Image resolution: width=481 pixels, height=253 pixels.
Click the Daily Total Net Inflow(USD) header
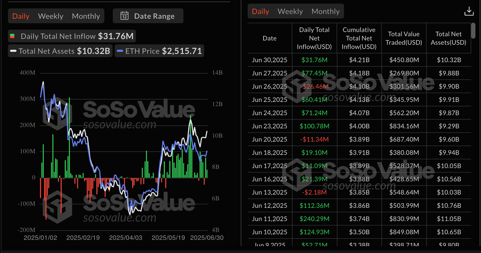pos(314,38)
